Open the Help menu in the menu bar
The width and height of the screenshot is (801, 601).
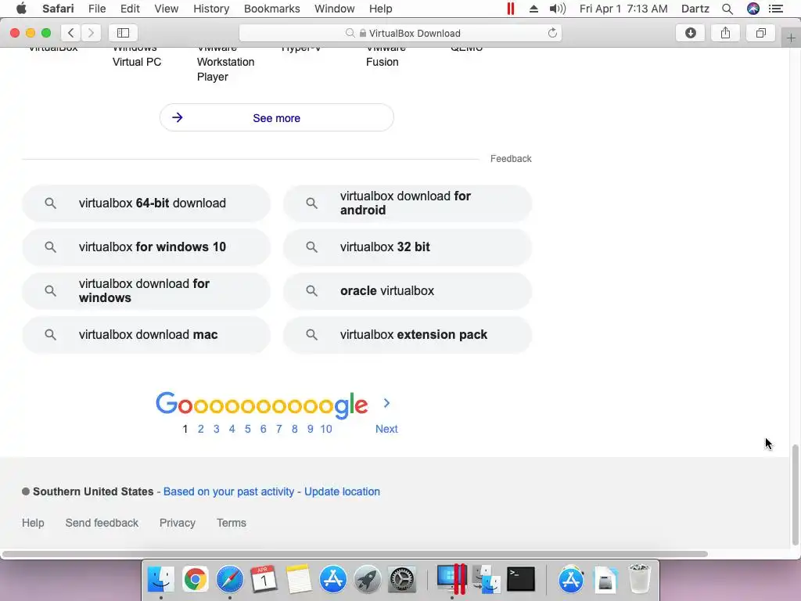coord(381,9)
